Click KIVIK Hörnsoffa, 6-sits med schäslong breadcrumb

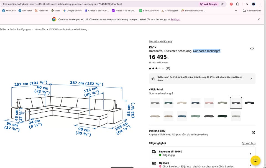click(x=68, y=30)
